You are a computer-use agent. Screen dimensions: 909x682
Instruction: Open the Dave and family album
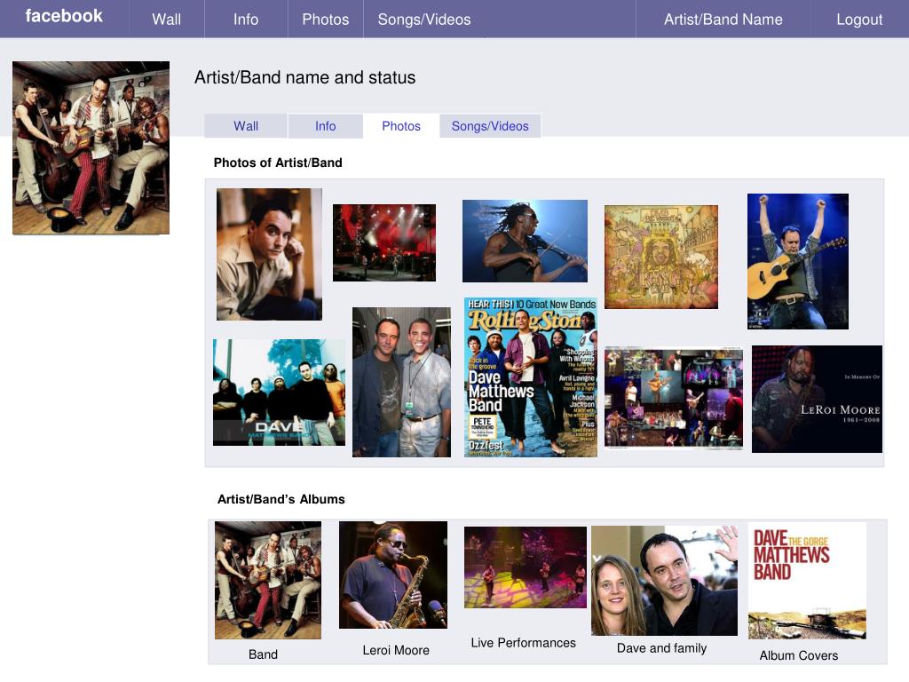[663, 581]
